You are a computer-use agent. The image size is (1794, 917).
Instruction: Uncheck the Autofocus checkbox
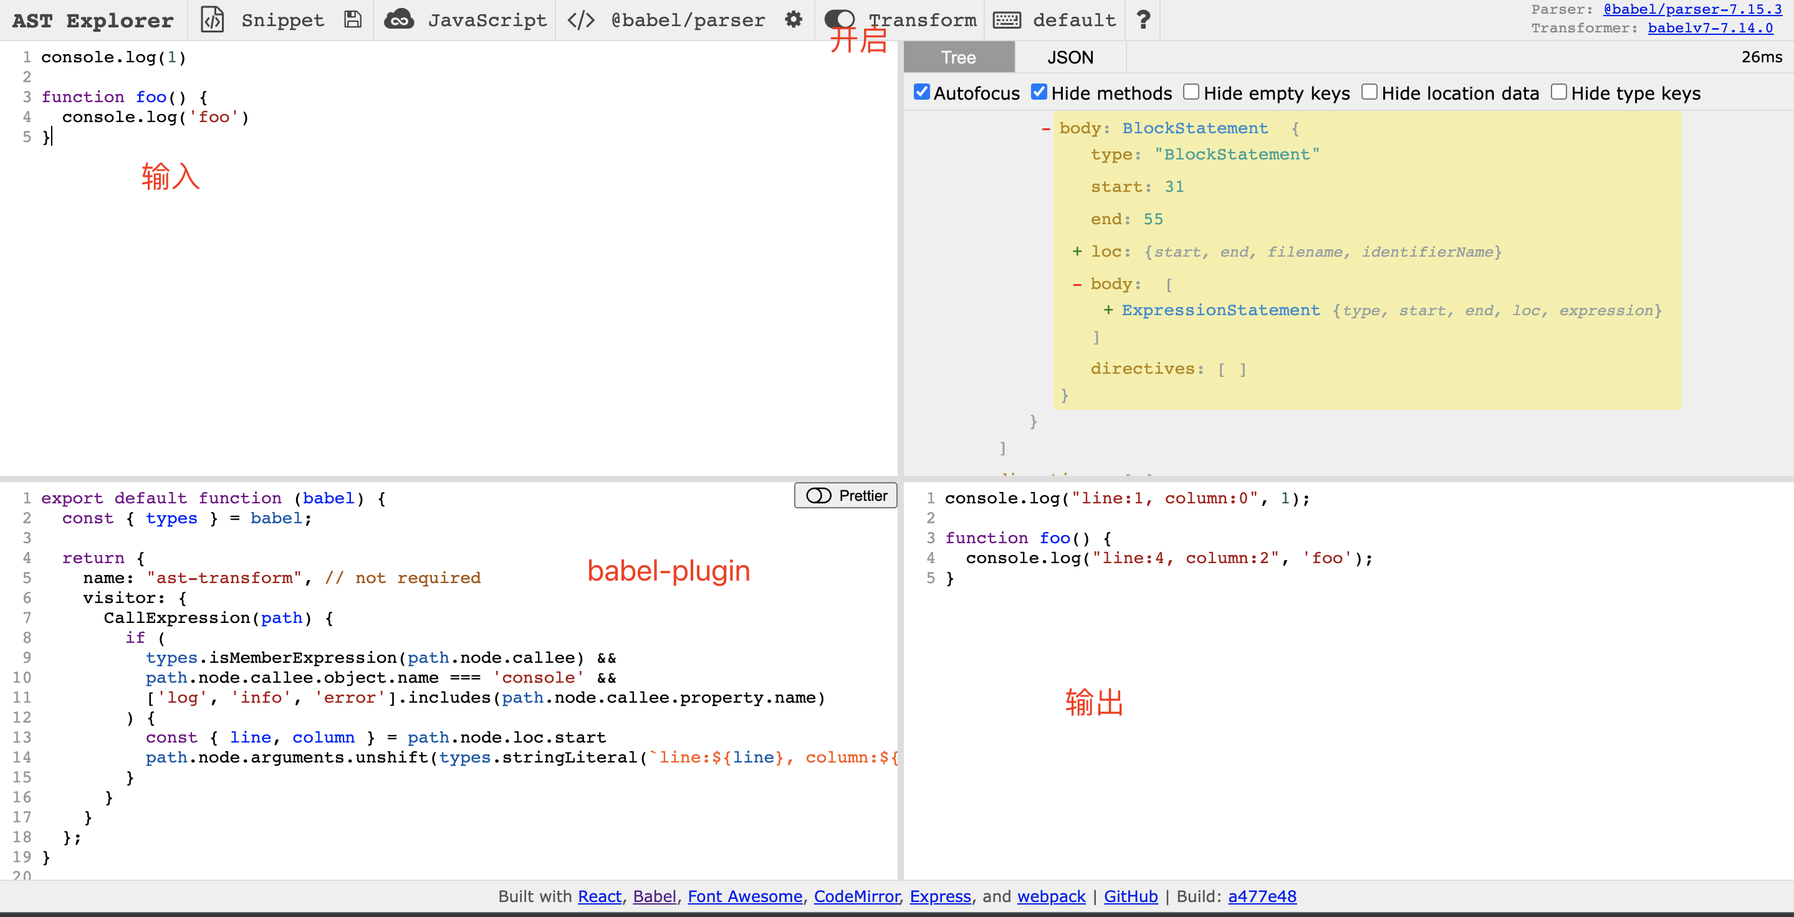pyautogui.click(x=921, y=92)
